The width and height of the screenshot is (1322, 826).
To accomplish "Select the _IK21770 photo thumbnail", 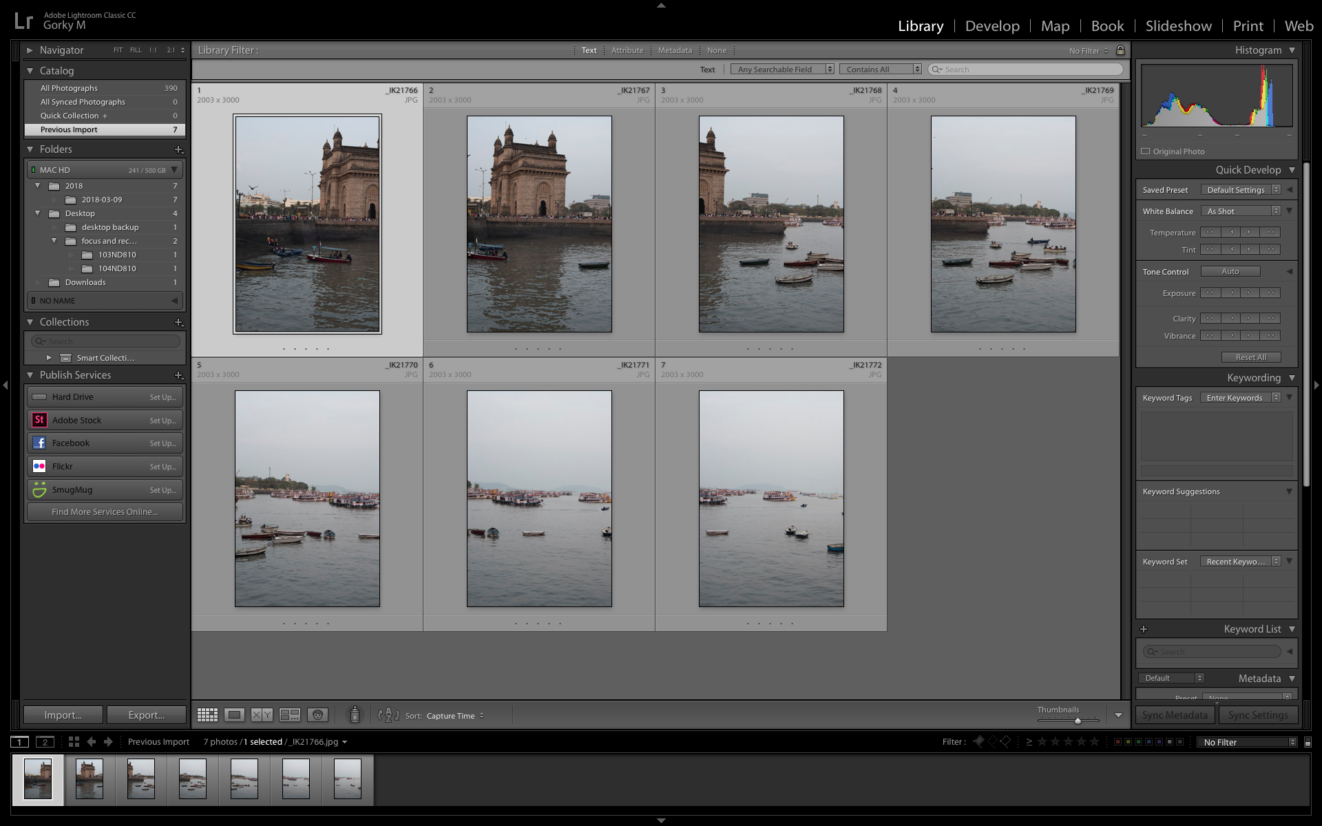I will [307, 498].
